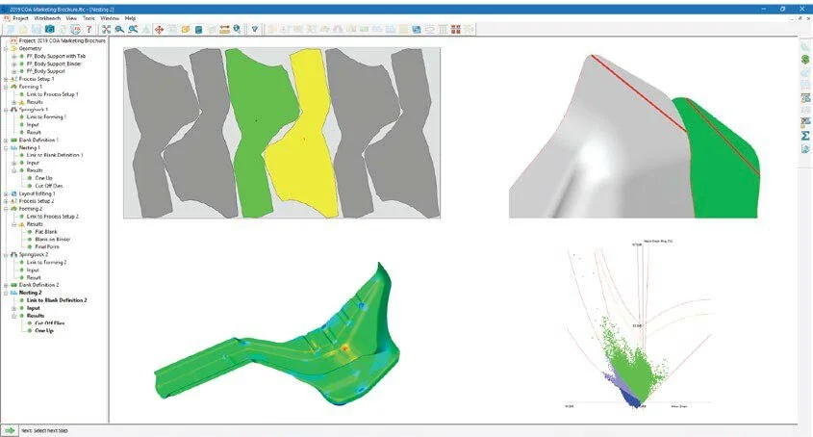Select Link to Process Setup 2
813x437 pixels.
52,217
